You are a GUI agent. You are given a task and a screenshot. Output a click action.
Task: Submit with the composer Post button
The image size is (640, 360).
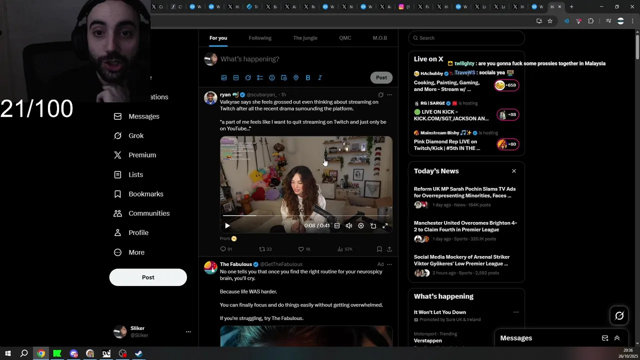click(x=381, y=77)
